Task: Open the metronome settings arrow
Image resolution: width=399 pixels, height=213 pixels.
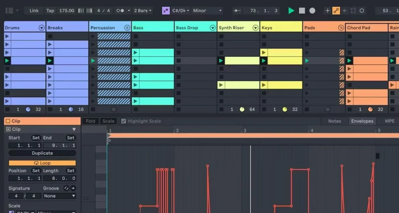Action: click(x=129, y=11)
